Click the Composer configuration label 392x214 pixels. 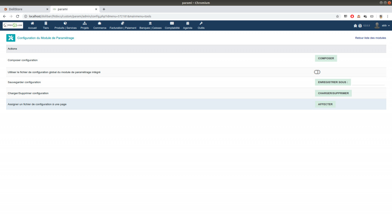pyautogui.click(x=23, y=60)
